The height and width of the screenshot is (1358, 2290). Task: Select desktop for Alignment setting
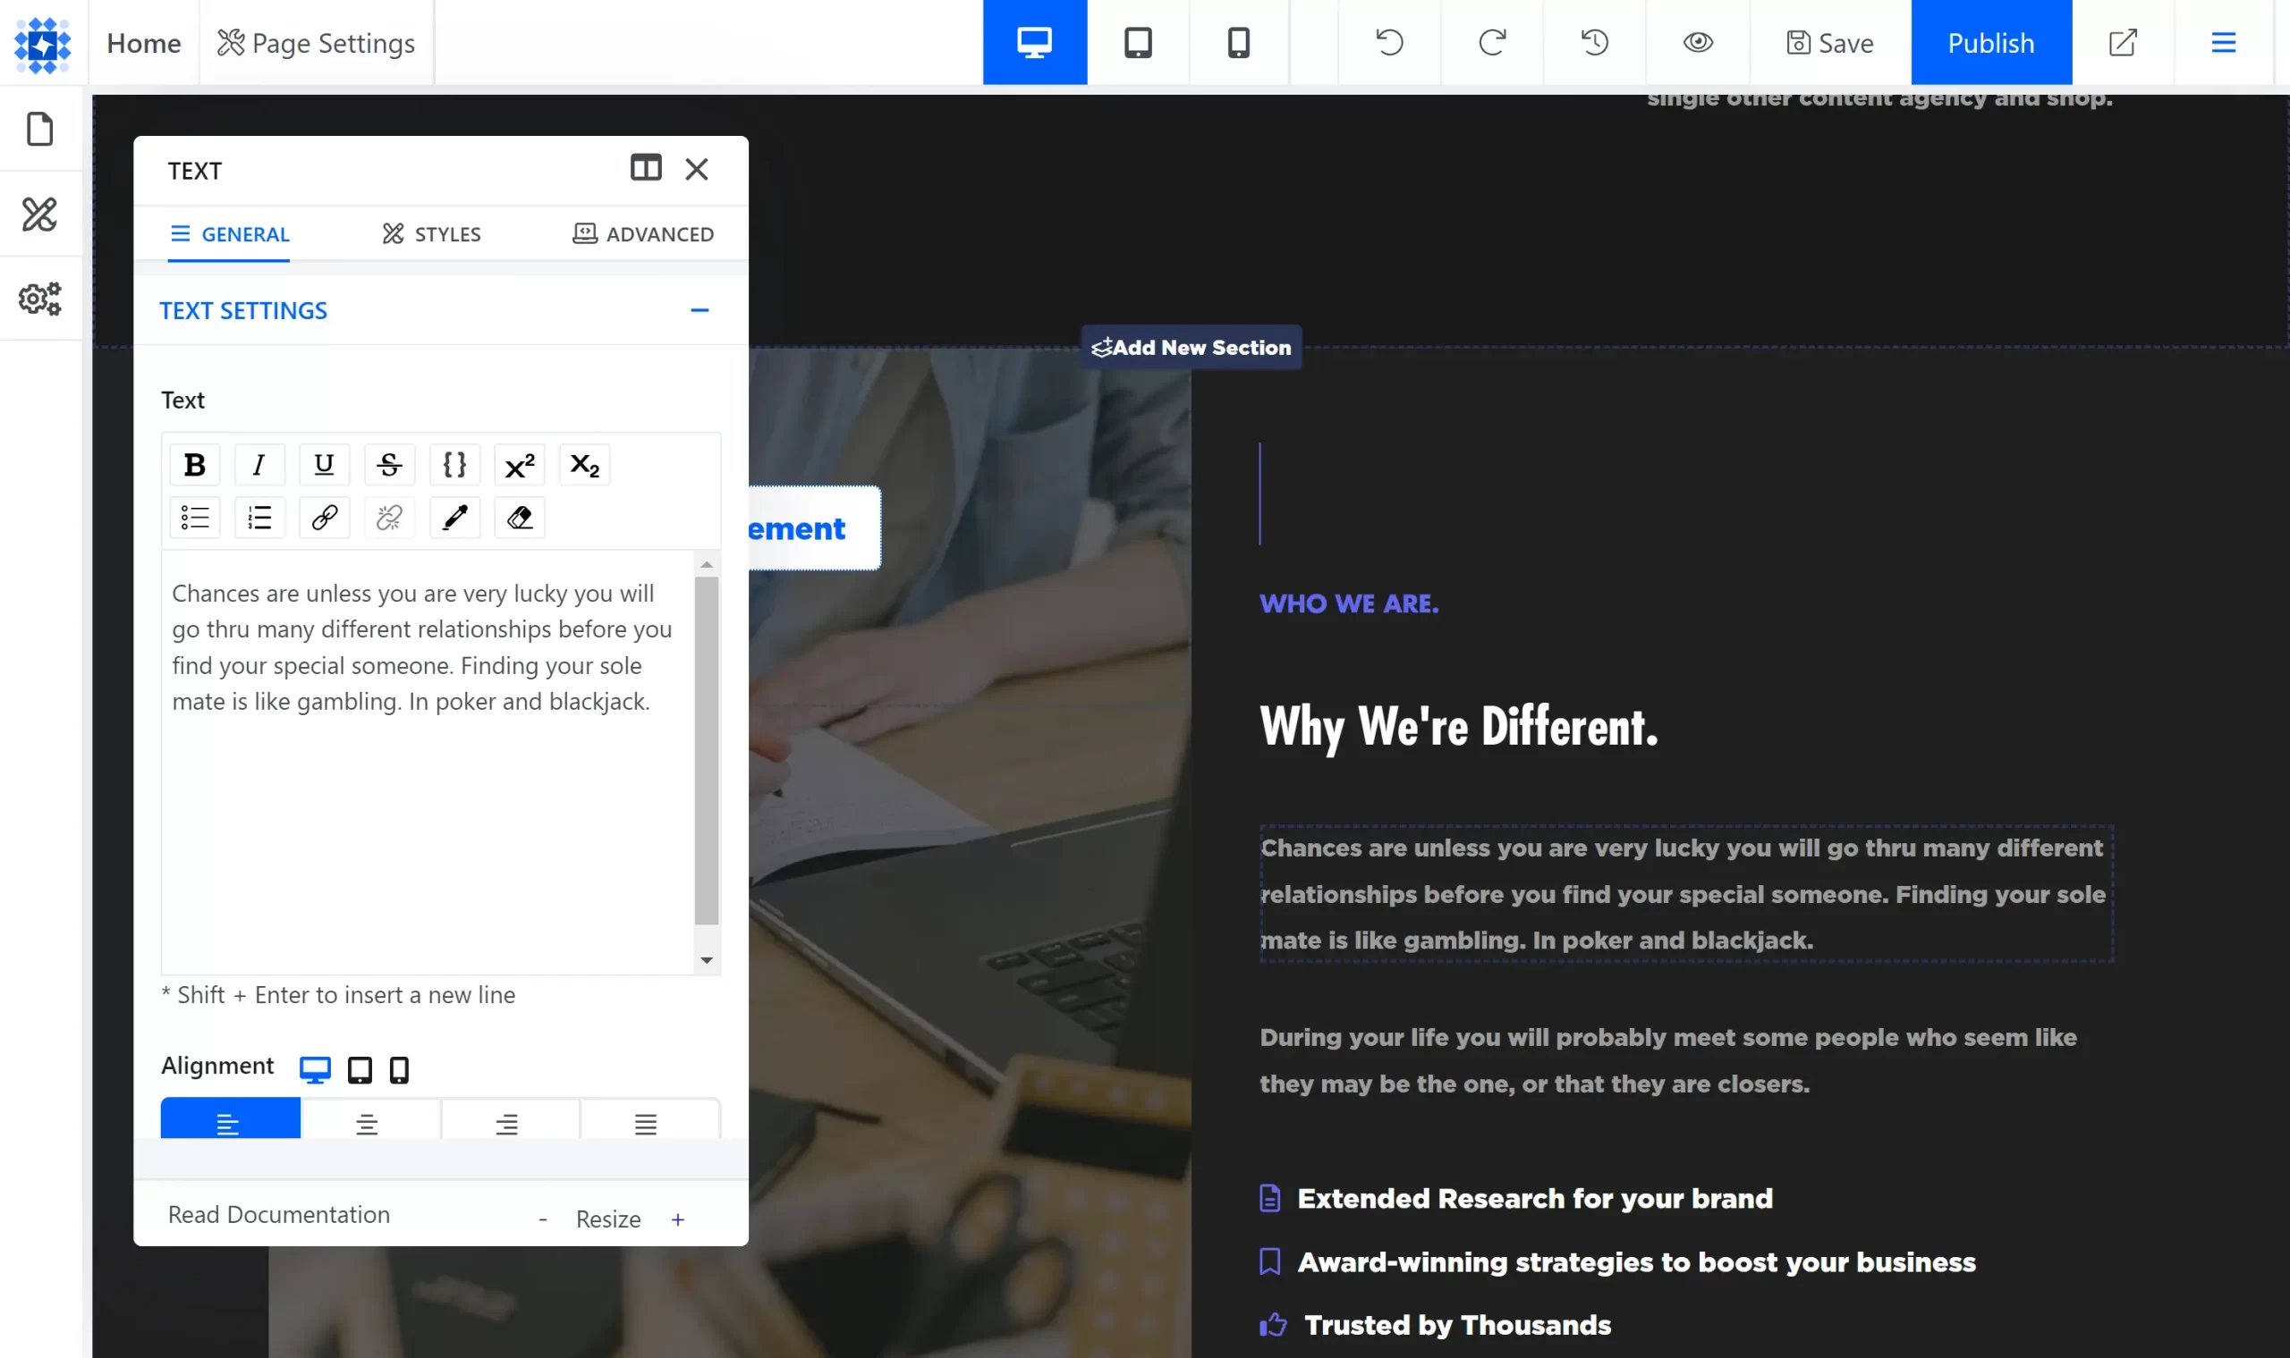(314, 1069)
